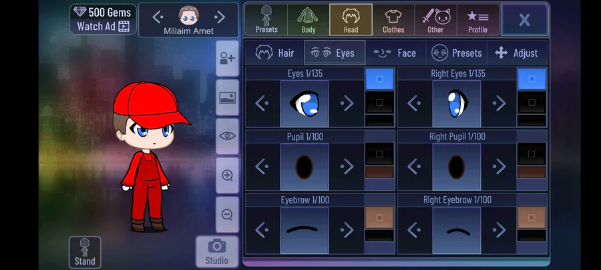Image resolution: width=601 pixels, height=270 pixels.
Task: Open Studio camera mode
Action: click(x=217, y=251)
